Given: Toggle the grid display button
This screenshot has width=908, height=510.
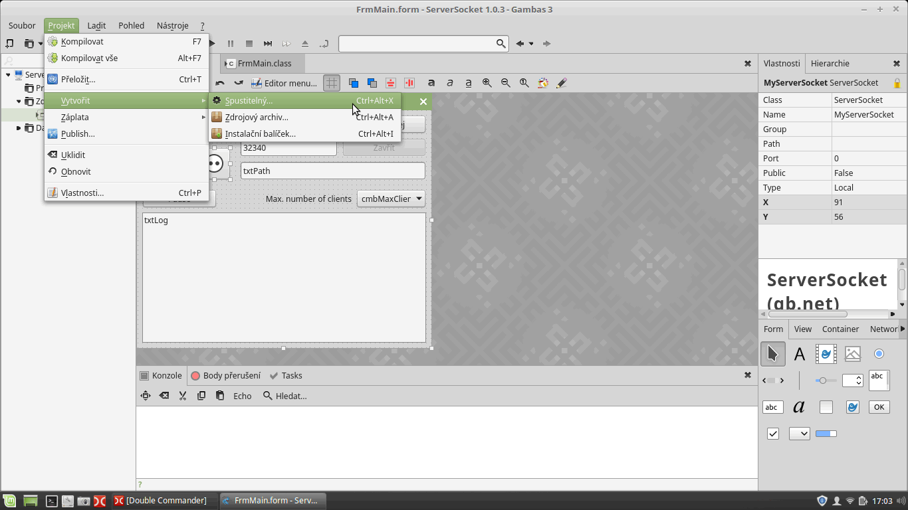Looking at the screenshot, I should [x=331, y=83].
